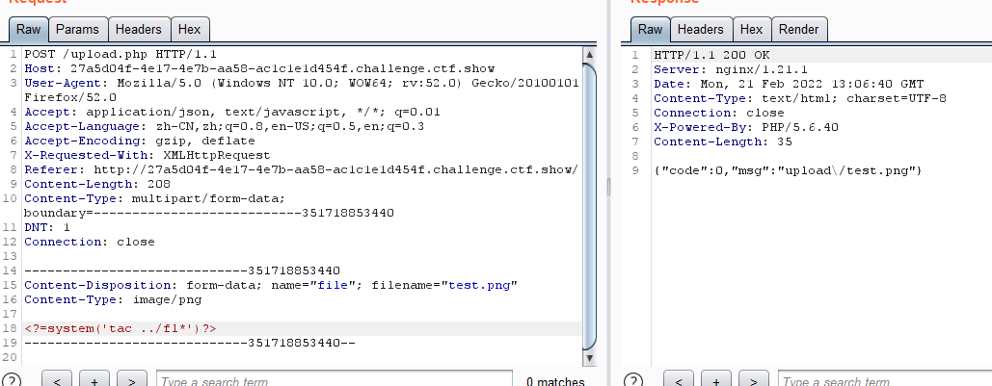Click the X-Requested-With: XMLHttpRequest line
The width and height of the screenshot is (992, 386).
point(147,155)
